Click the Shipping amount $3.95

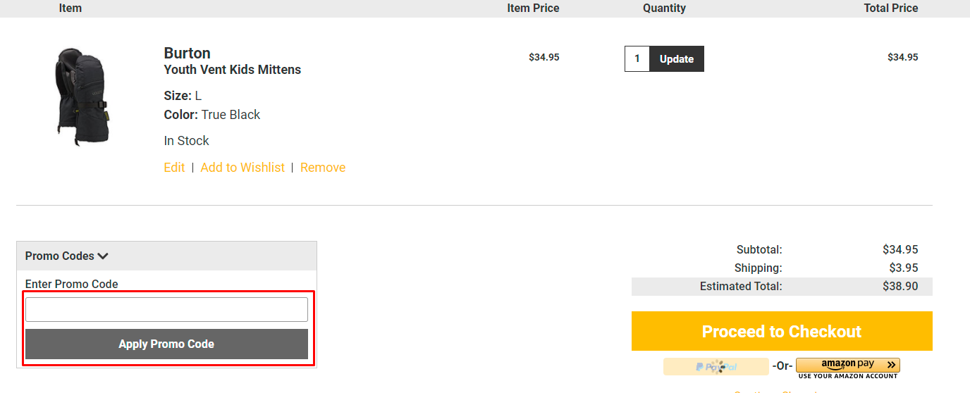coord(904,268)
